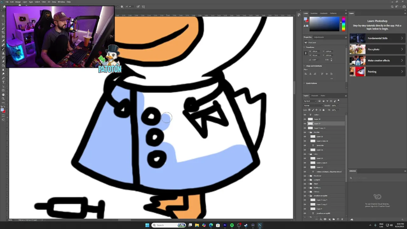Toggle visibility of the Minnifer group

pos(305,132)
